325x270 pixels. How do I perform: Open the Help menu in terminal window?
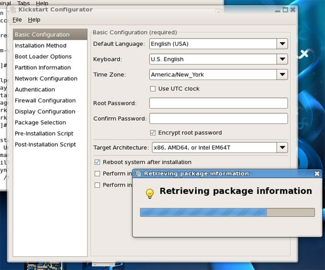click(42, 3)
